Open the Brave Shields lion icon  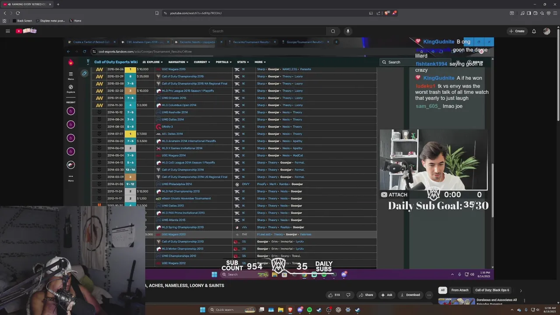[x=387, y=13]
